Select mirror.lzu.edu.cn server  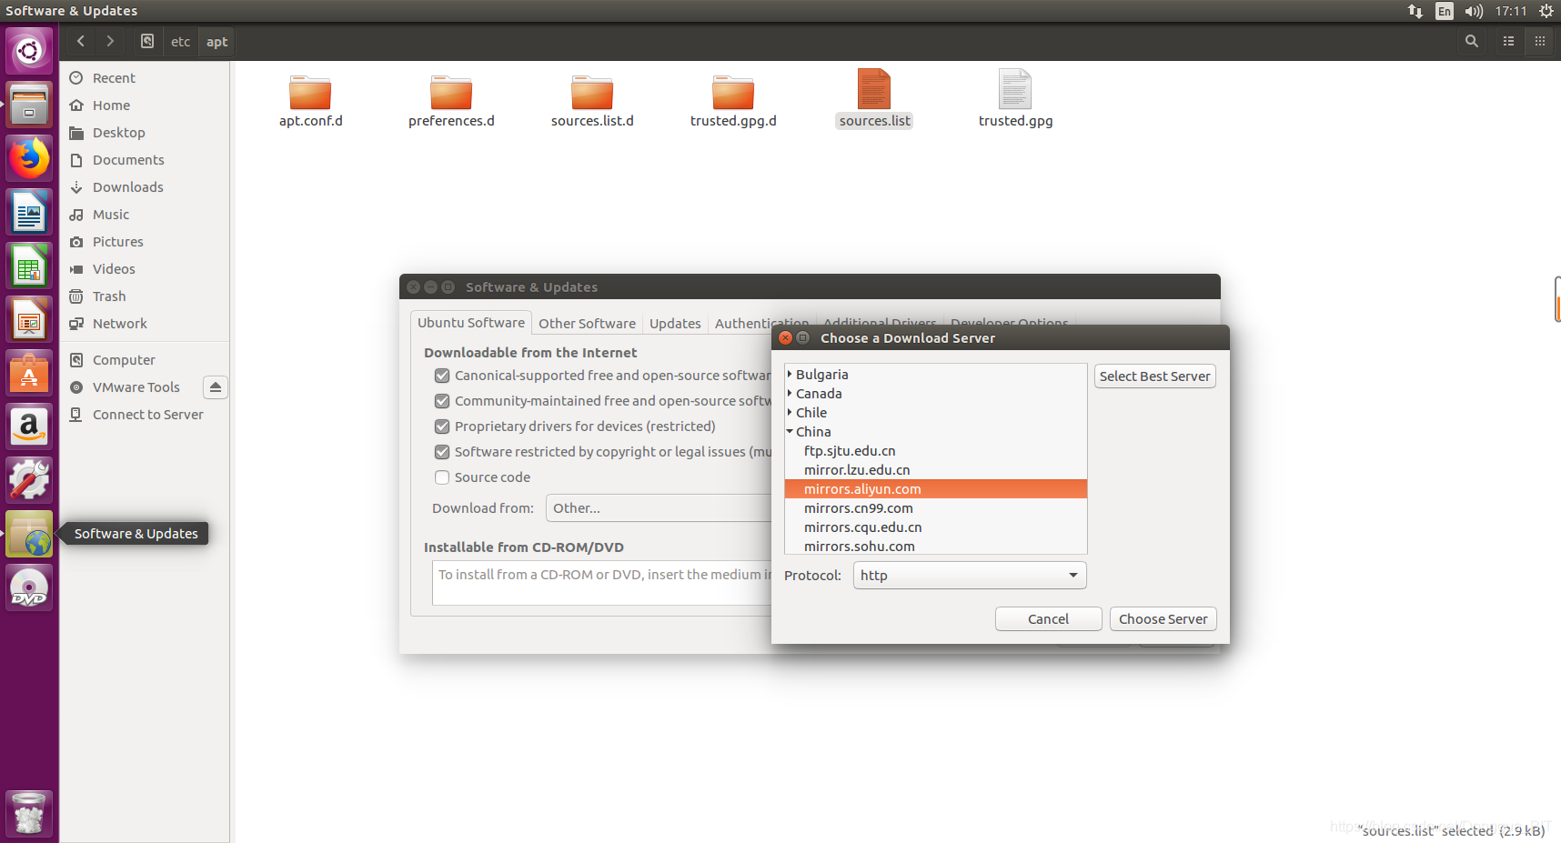click(935, 470)
